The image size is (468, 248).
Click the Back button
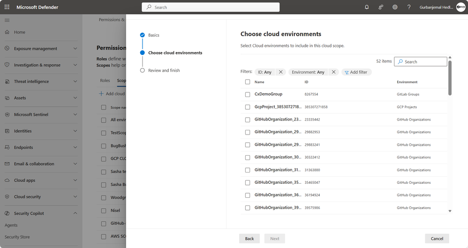249,239
